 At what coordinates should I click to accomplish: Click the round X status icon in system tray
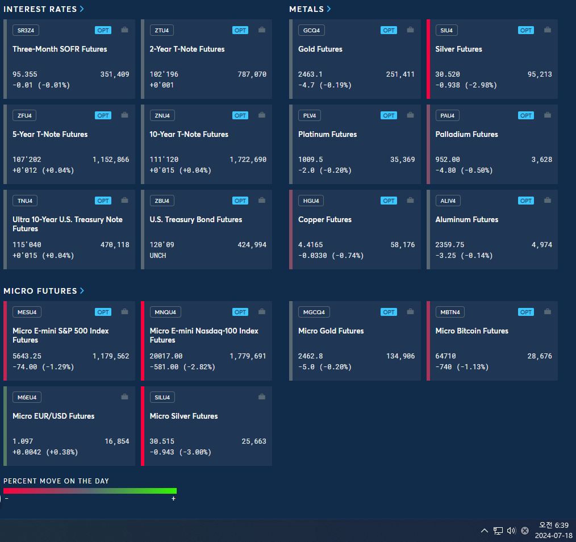(x=525, y=531)
